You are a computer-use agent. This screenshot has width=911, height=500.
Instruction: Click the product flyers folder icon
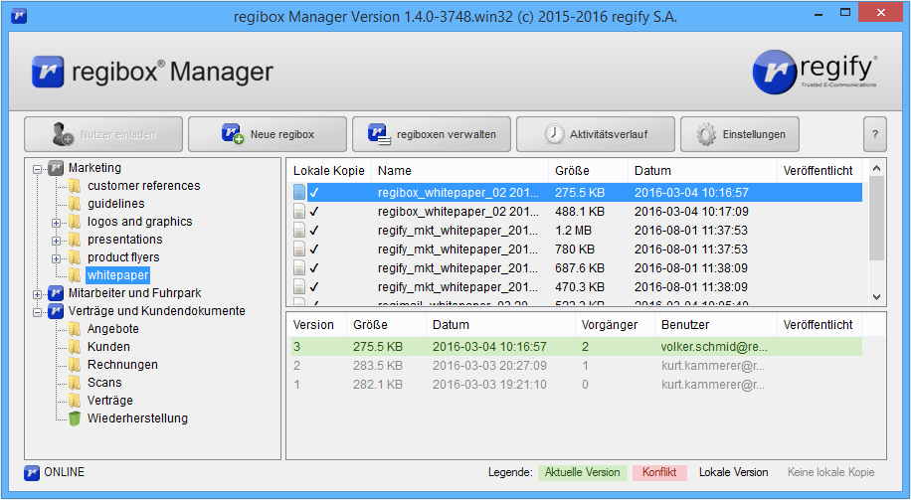pos(75,257)
